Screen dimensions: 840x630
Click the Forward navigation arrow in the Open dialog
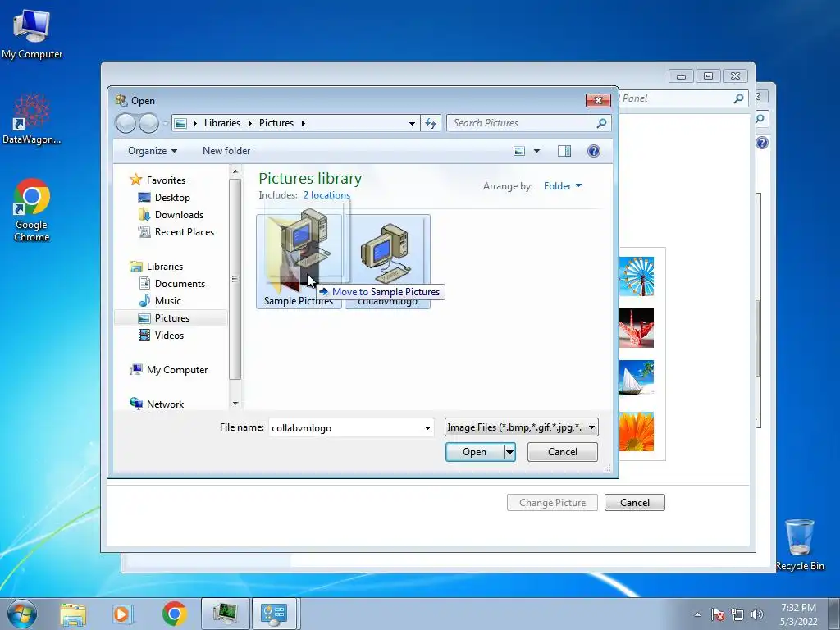pos(149,123)
